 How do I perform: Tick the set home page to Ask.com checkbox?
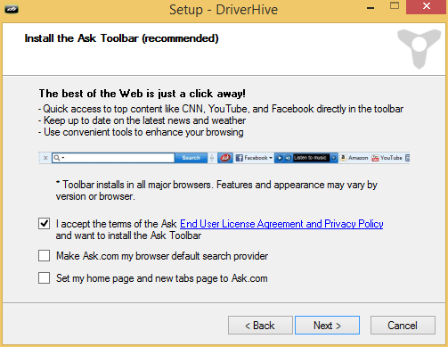[x=44, y=278]
